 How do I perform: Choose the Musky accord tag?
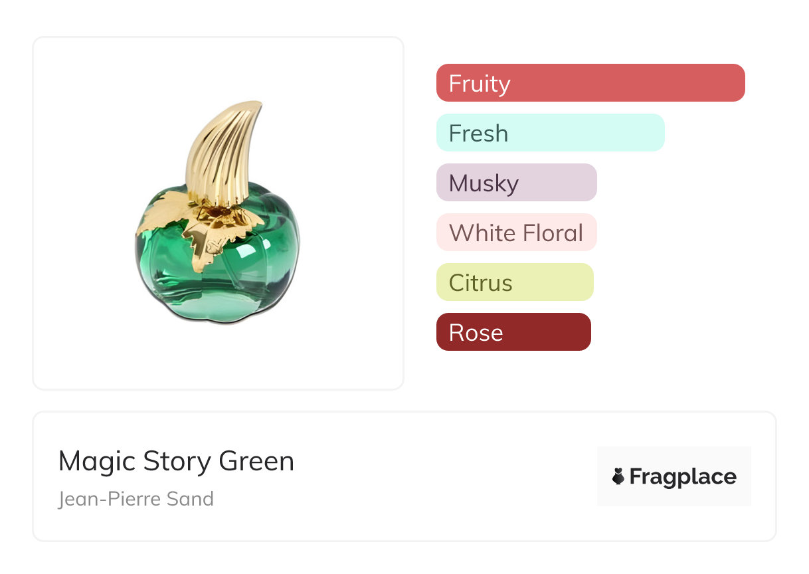[516, 183]
